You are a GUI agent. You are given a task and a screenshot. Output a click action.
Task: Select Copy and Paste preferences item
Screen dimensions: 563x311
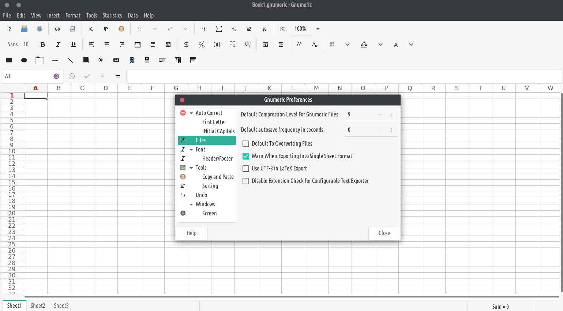coord(218,177)
